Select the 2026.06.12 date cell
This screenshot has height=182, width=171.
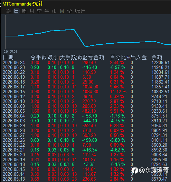14,97
